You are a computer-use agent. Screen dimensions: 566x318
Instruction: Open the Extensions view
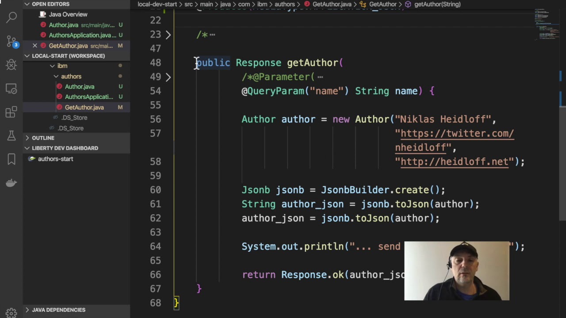pos(11,112)
